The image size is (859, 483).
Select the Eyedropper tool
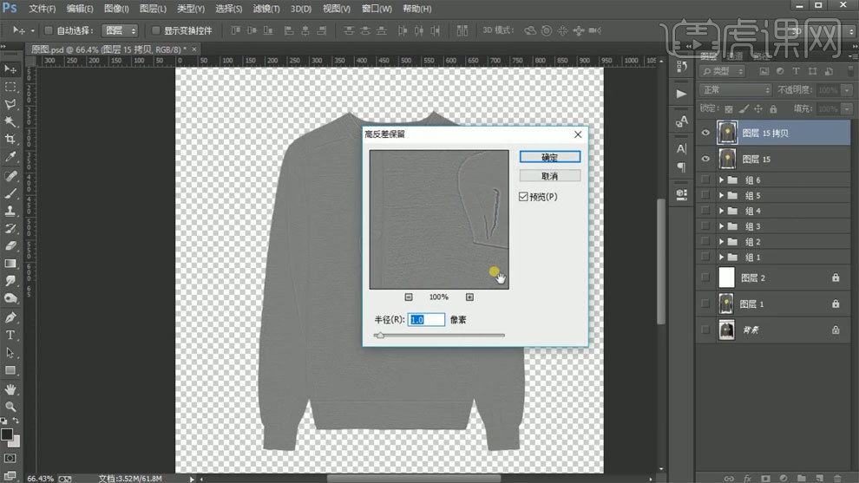pyautogui.click(x=10, y=157)
